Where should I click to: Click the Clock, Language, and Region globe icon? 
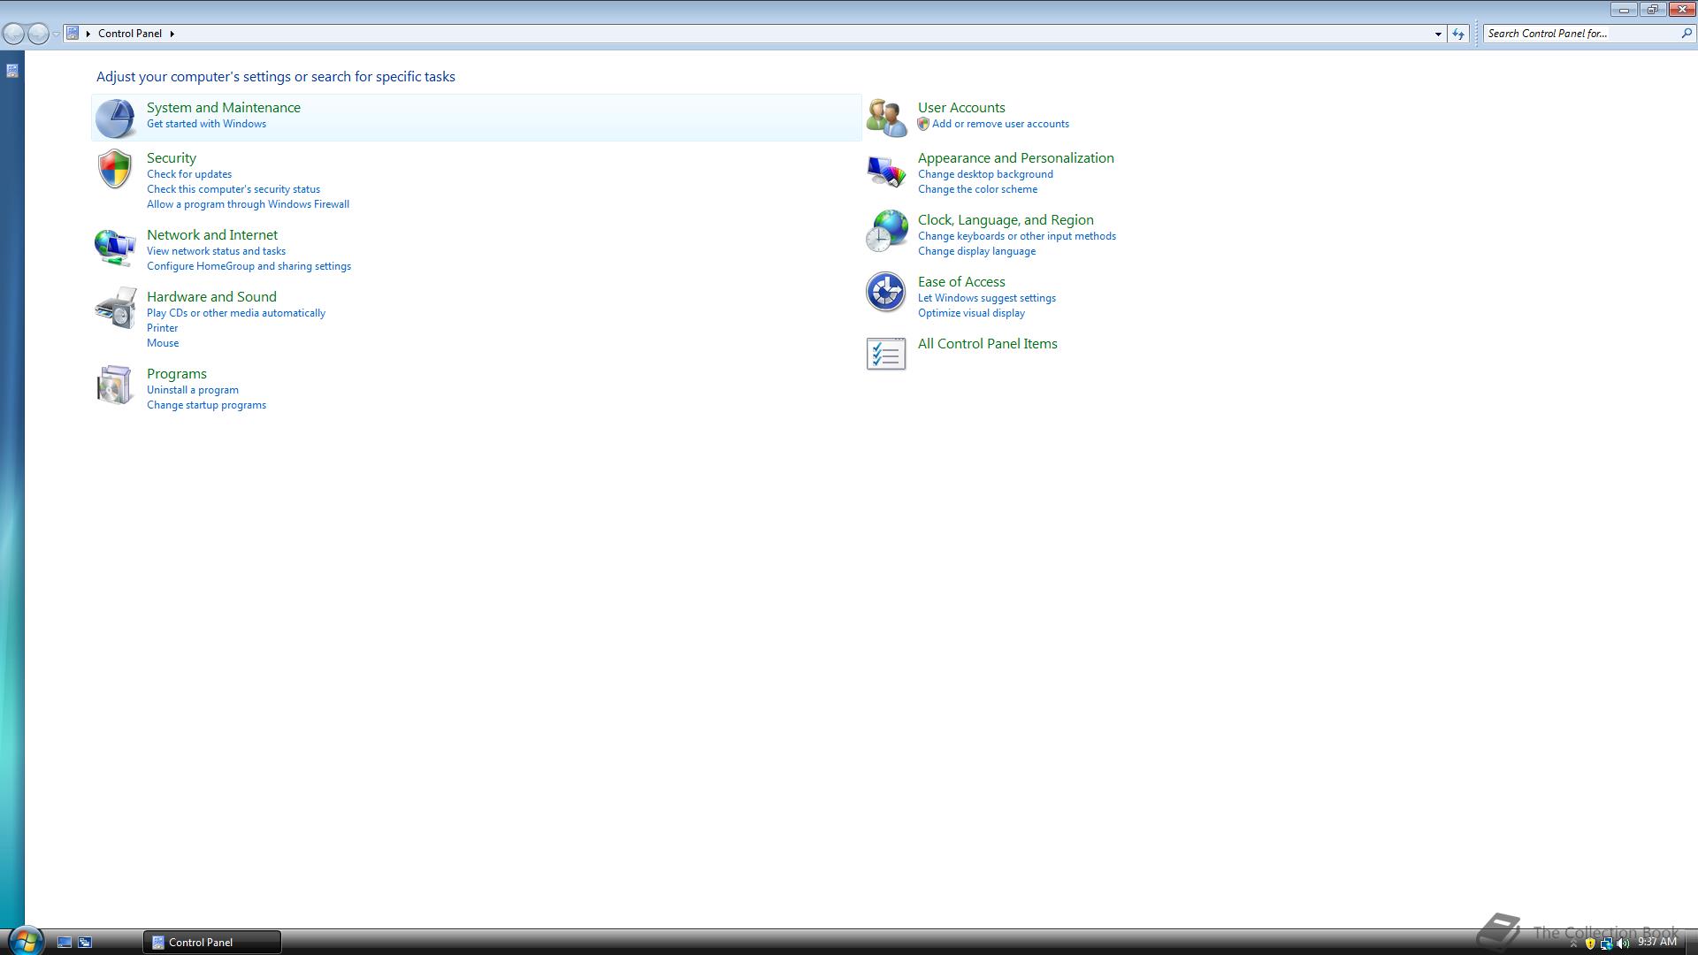(x=886, y=231)
